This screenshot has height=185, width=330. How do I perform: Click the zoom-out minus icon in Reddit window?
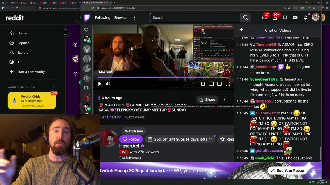(x=75, y=74)
